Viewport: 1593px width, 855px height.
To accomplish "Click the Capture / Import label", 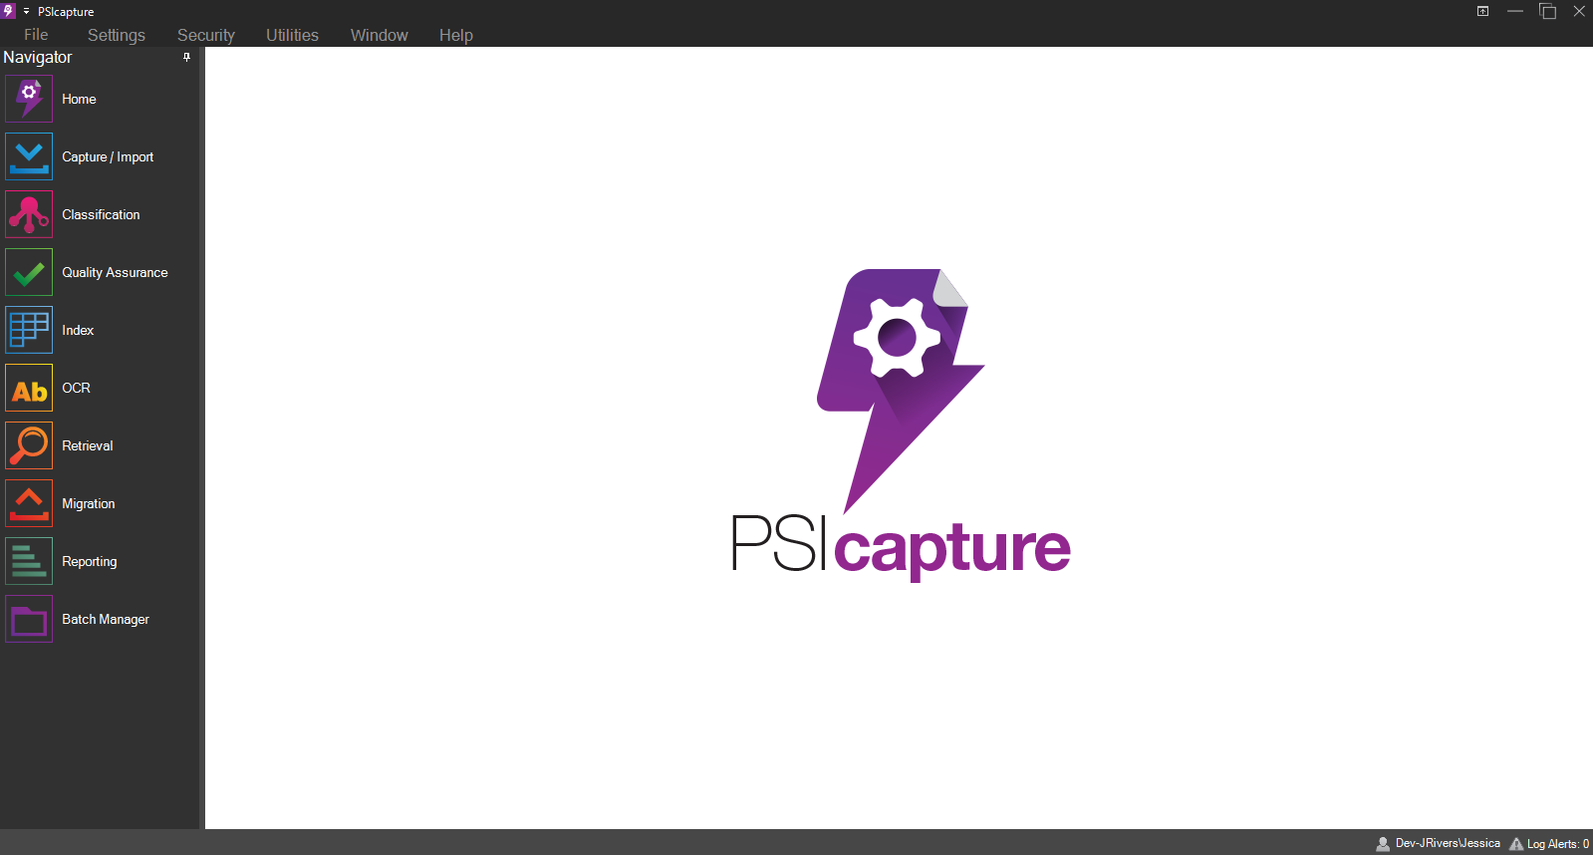I will [108, 156].
